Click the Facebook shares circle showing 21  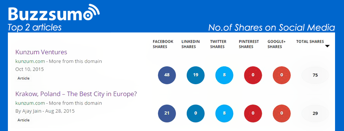click(167, 114)
